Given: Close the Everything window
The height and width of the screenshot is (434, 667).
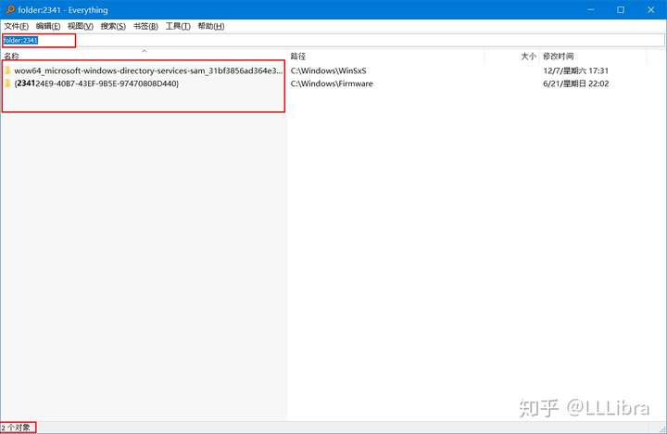Looking at the screenshot, I should pyautogui.click(x=651, y=9).
